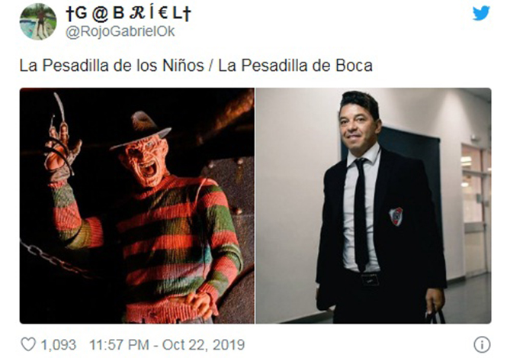Open the tweet info circle icon
The width and height of the screenshot is (510, 358).
coord(482,344)
